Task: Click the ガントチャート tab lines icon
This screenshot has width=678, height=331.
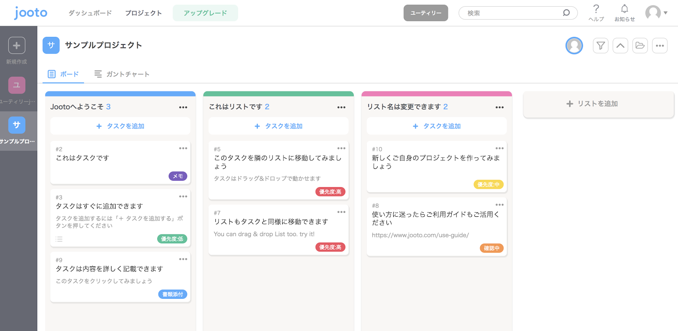Action: [x=98, y=74]
